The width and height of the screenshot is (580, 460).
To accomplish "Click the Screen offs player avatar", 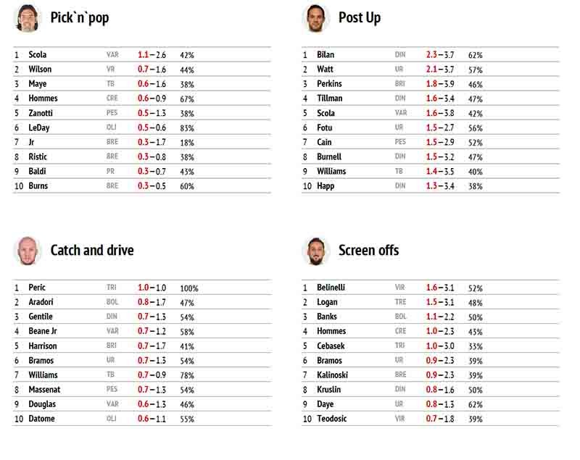I will (x=315, y=251).
